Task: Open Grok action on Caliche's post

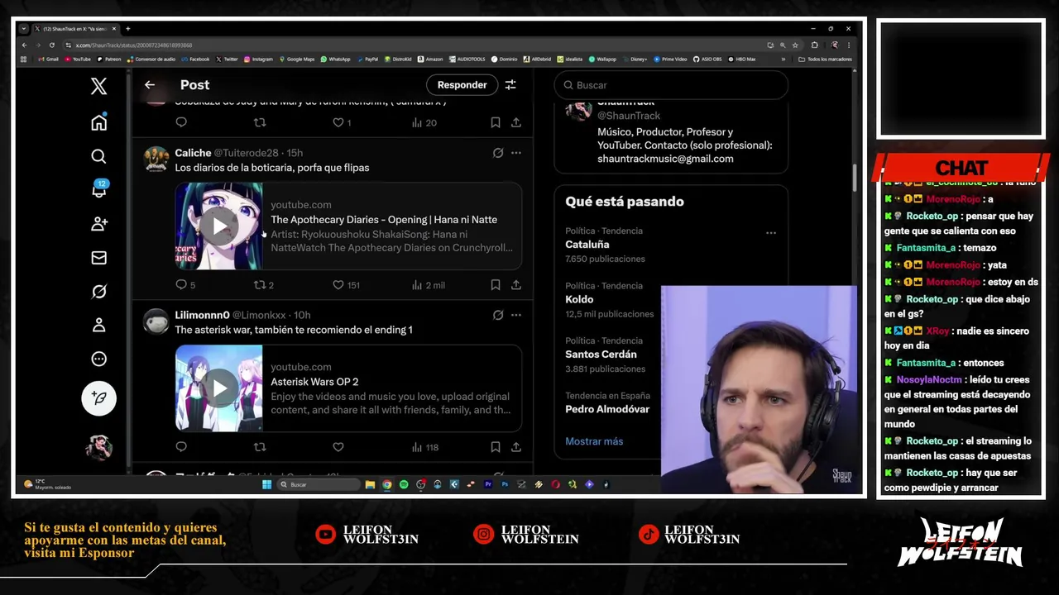Action: coord(498,153)
